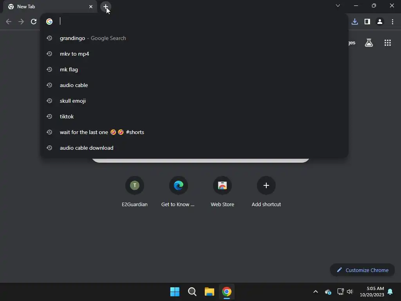Open Chrome three-dot menu
Screen dimensions: 401x301
392,22
